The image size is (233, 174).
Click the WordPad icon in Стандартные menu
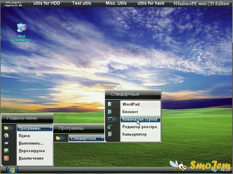110,104
